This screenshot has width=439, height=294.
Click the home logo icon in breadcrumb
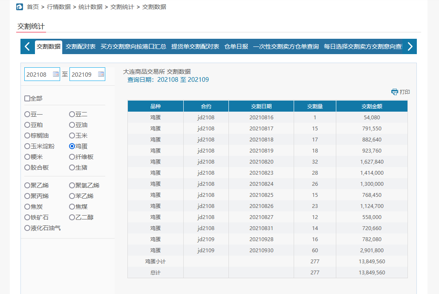pos(20,7)
